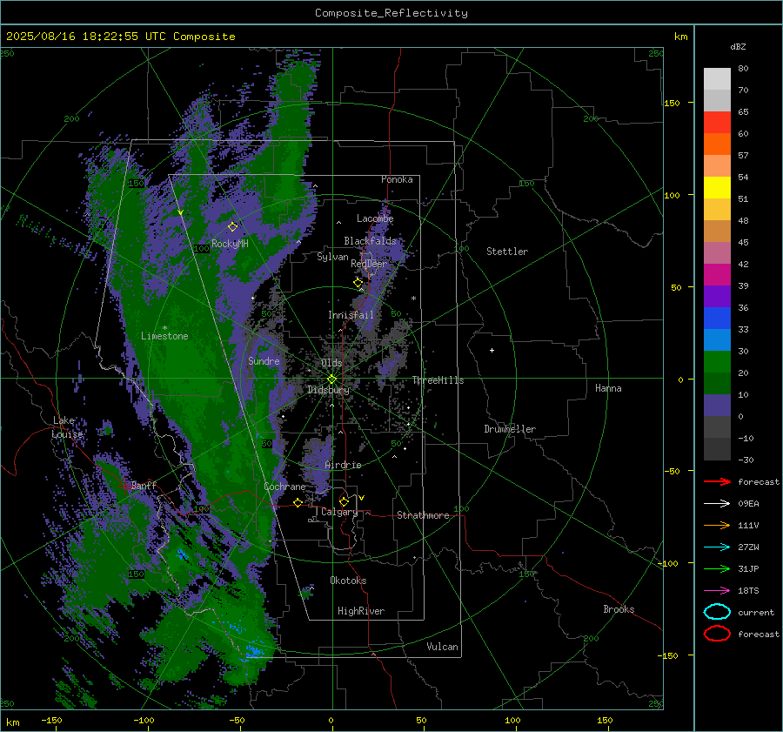
Task: Select the 0 dBZ dark gray swatch
Action: click(x=717, y=426)
